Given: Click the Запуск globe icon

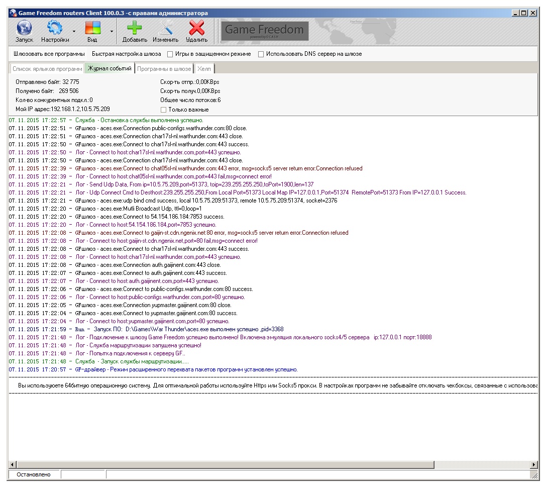Looking at the screenshot, I should 24,28.
